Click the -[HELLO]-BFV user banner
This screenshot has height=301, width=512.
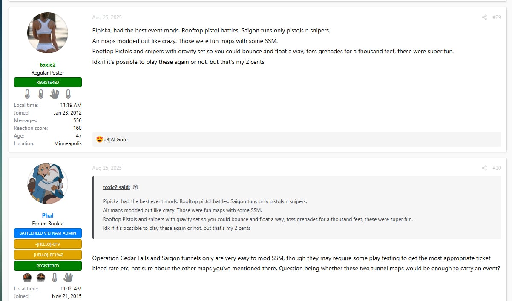(x=48, y=244)
